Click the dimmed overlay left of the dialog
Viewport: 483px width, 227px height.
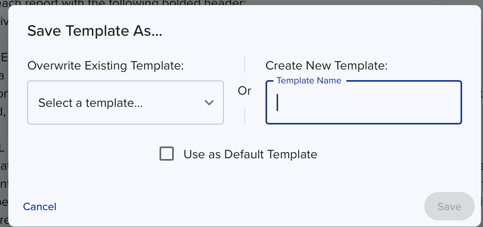tap(4, 118)
